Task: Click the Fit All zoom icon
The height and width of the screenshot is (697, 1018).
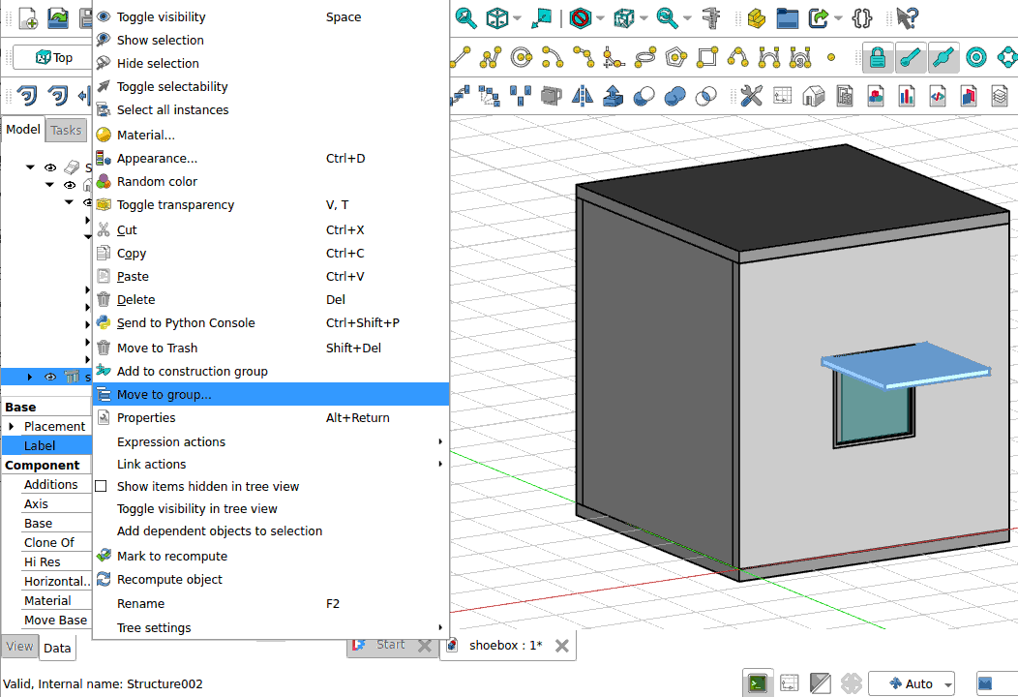Action: point(465,17)
